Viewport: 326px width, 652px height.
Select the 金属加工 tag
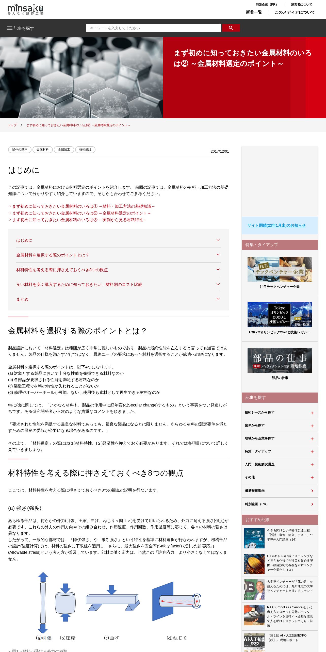pyautogui.click(x=64, y=150)
